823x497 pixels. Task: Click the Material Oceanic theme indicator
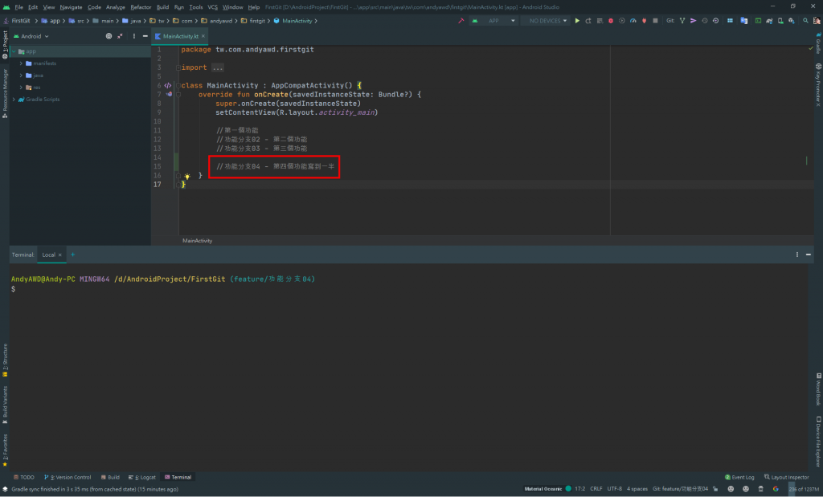pos(547,489)
